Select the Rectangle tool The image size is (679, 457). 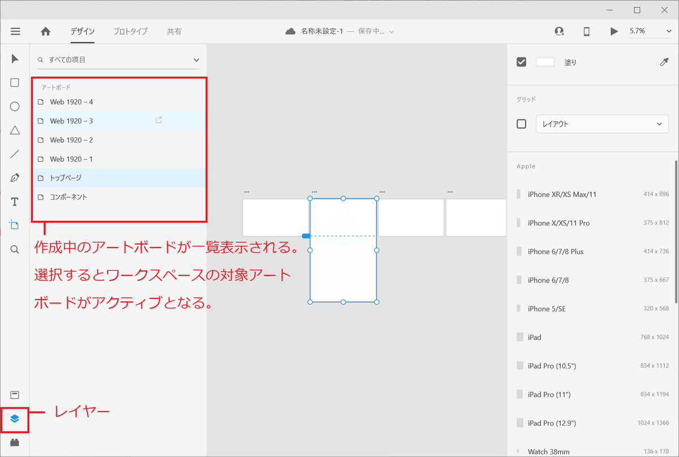point(15,83)
